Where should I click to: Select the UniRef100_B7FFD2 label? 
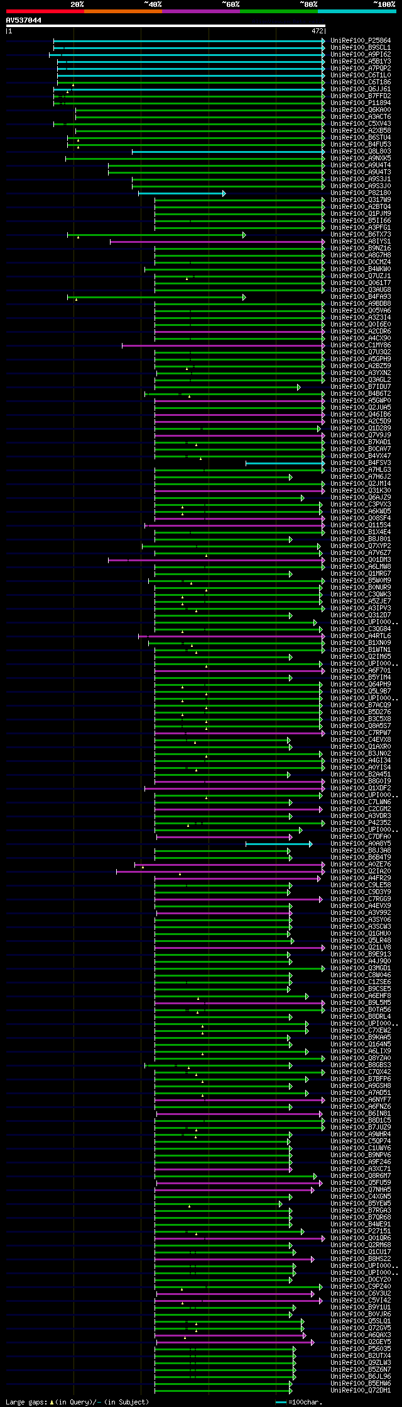[x=361, y=96]
